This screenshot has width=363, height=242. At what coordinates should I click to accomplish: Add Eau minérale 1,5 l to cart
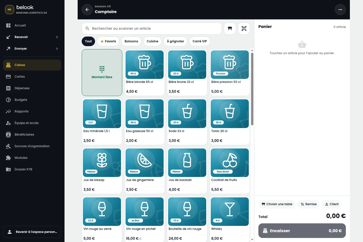102,122
